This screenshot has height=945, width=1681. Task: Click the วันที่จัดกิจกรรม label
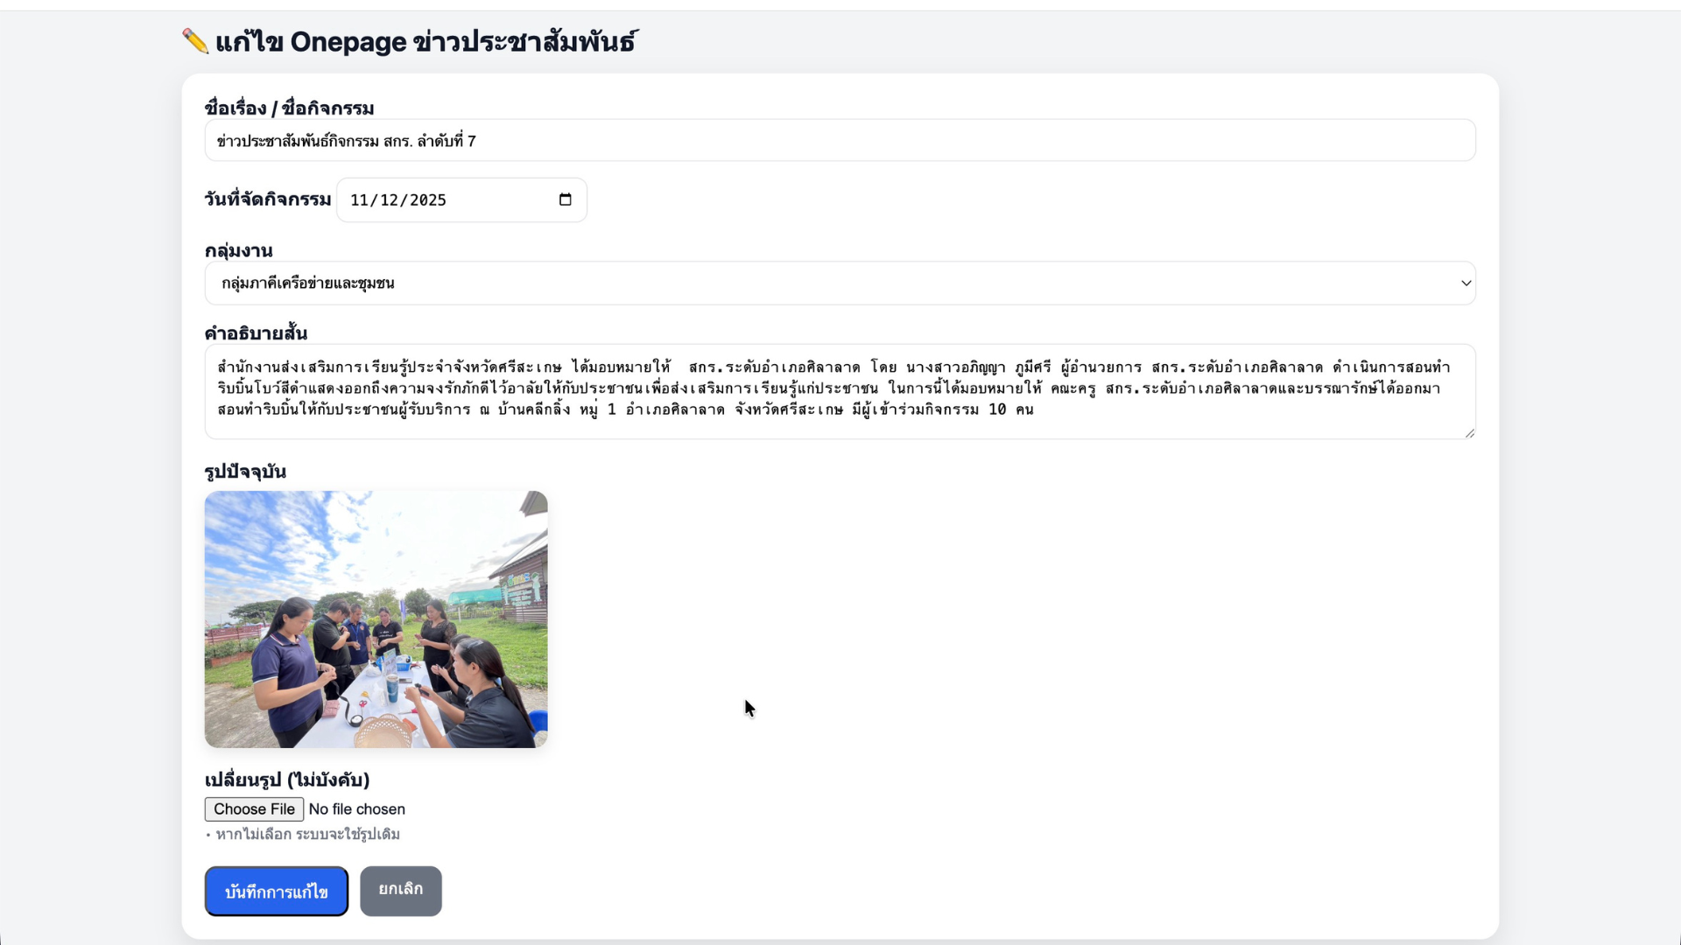point(267,199)
